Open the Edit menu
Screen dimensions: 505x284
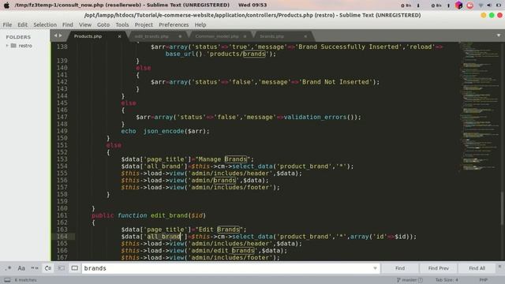click(x=22, y=24)
